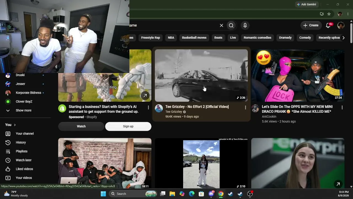This screenshot has height=199, width=353.
Task: Select the Live filter chip
Action: 233,38
